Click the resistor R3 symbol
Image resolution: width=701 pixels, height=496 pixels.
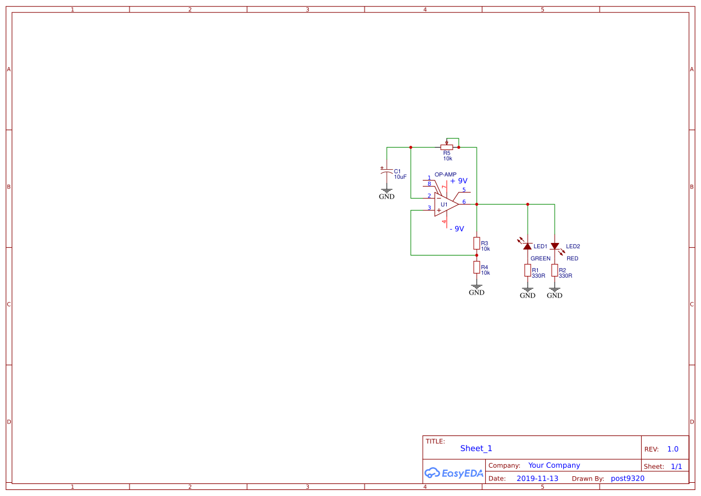tap(476, 244)
